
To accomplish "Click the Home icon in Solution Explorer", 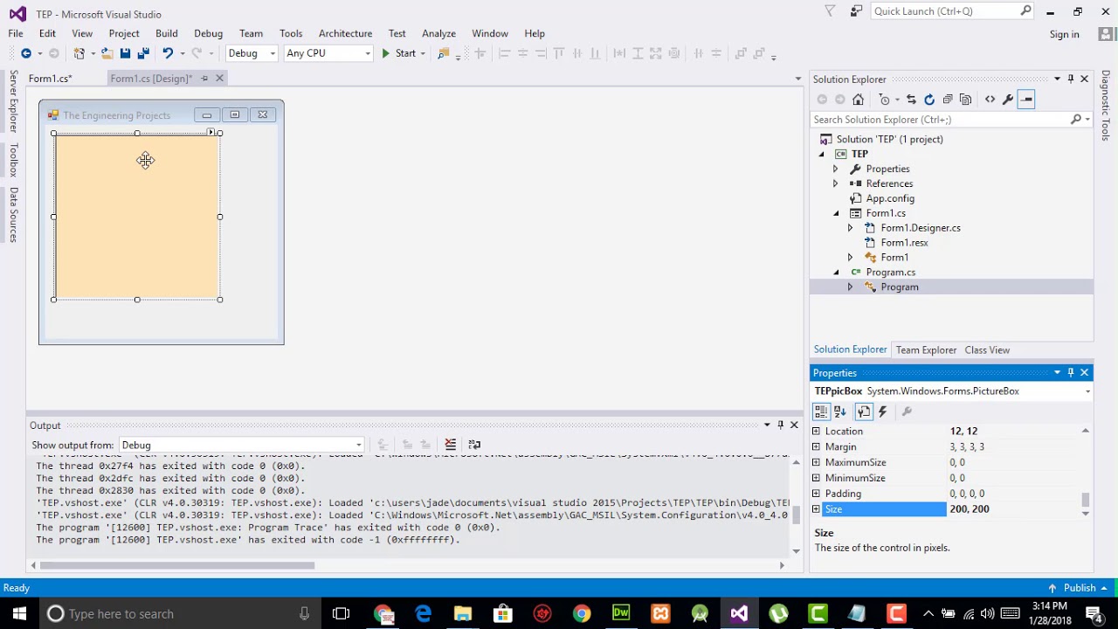I will click(x=858, y=100).
